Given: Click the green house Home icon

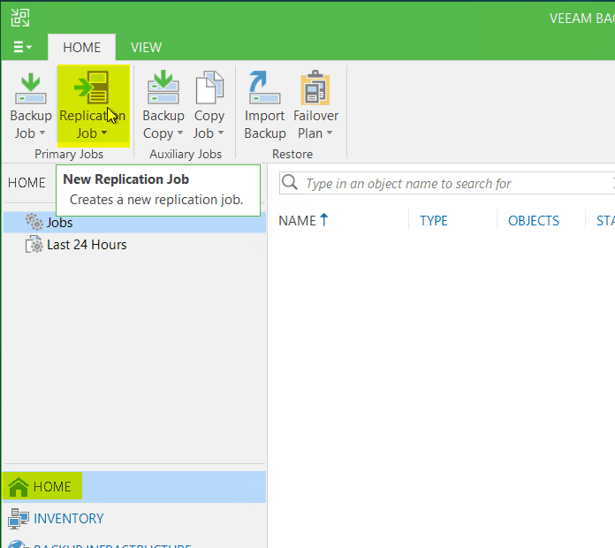Looking at the screenshot, I should click(19, 487).
